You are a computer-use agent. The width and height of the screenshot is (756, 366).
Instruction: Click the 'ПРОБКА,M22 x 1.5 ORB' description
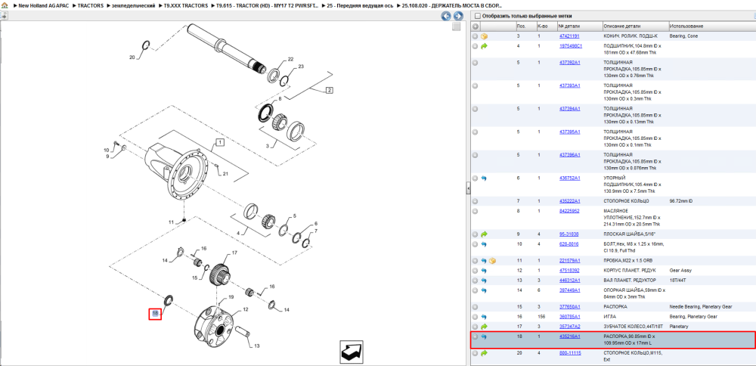[x=629, y=261]
